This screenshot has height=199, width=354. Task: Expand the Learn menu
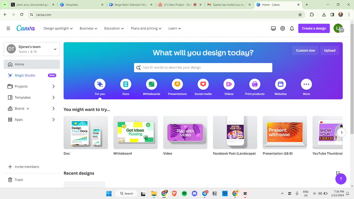pos(175,28)
